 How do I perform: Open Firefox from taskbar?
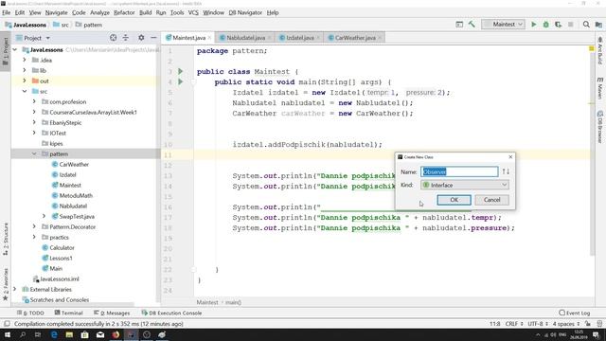(x=116, y=334)
